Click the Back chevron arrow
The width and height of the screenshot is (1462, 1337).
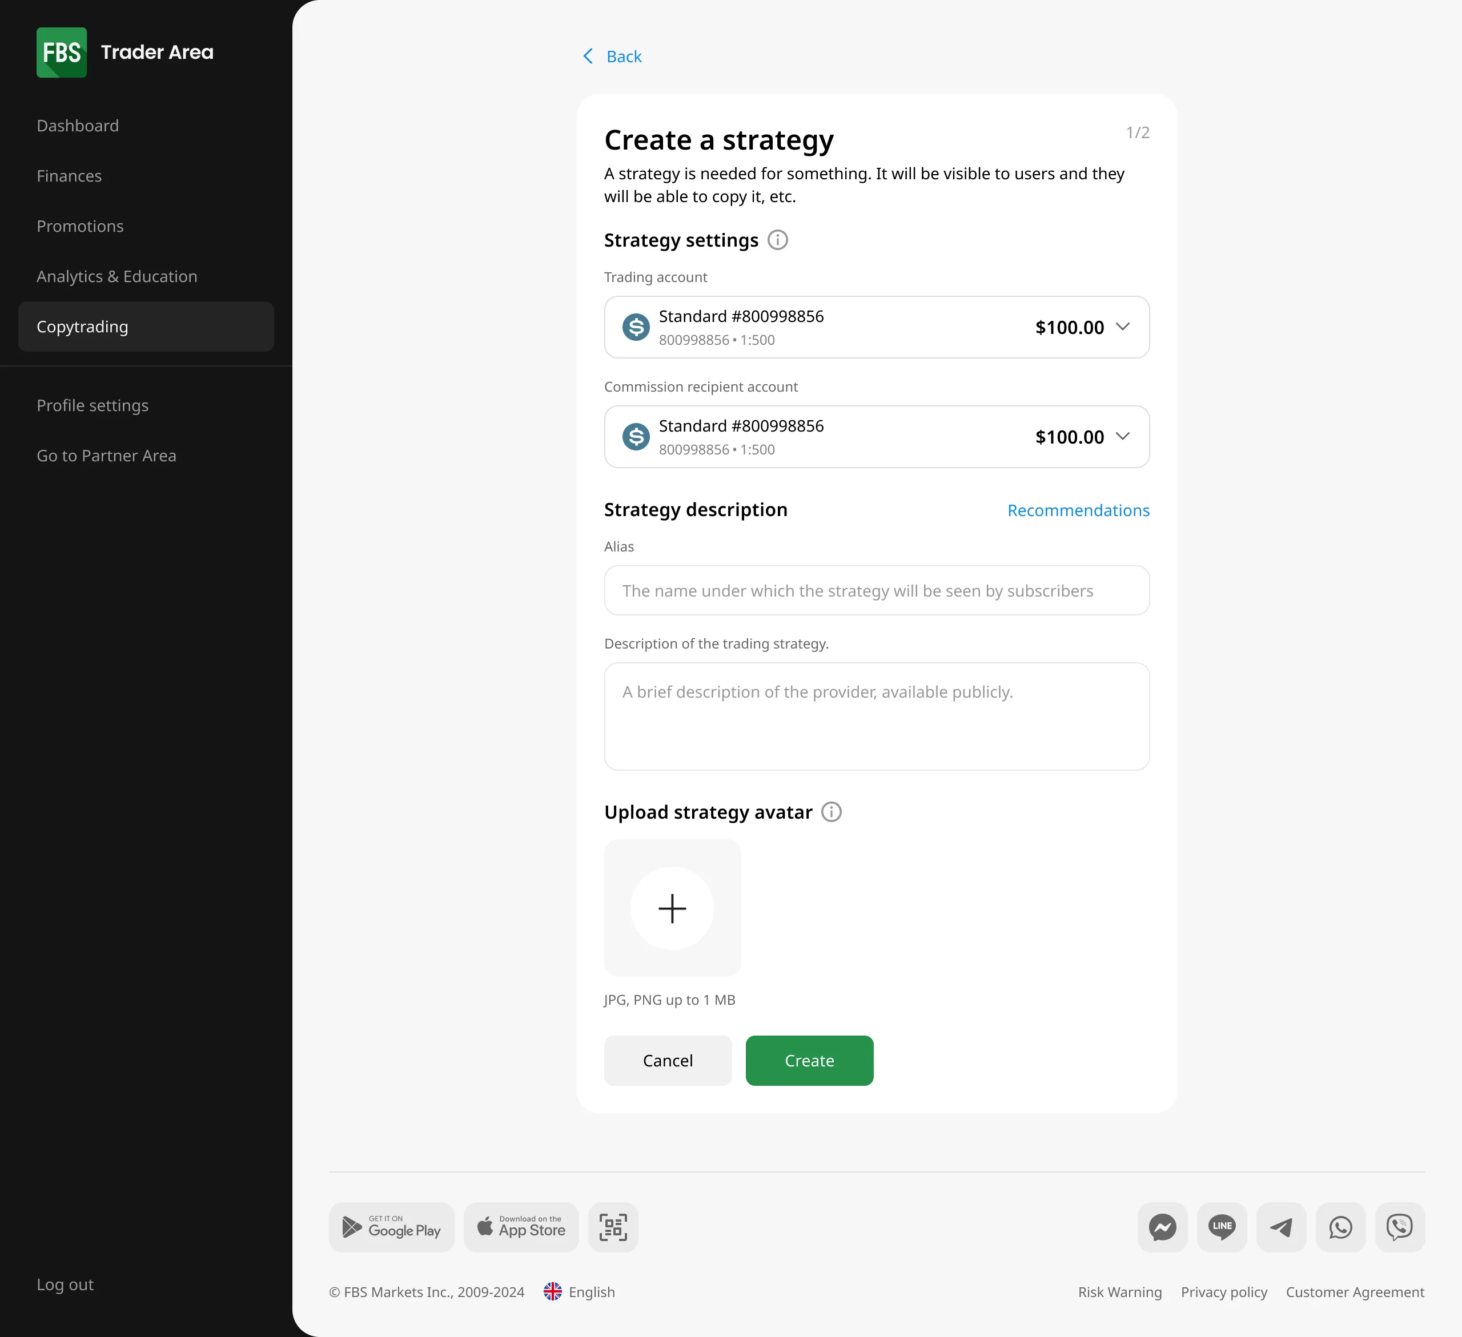(x=588, y=56)
